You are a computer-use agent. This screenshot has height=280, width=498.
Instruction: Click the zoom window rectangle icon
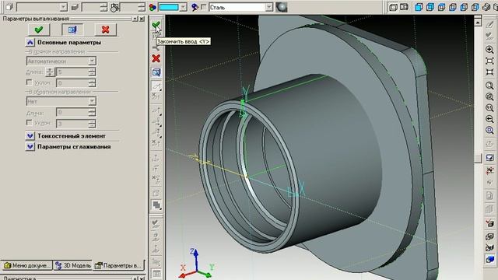[x=489, y=61]
